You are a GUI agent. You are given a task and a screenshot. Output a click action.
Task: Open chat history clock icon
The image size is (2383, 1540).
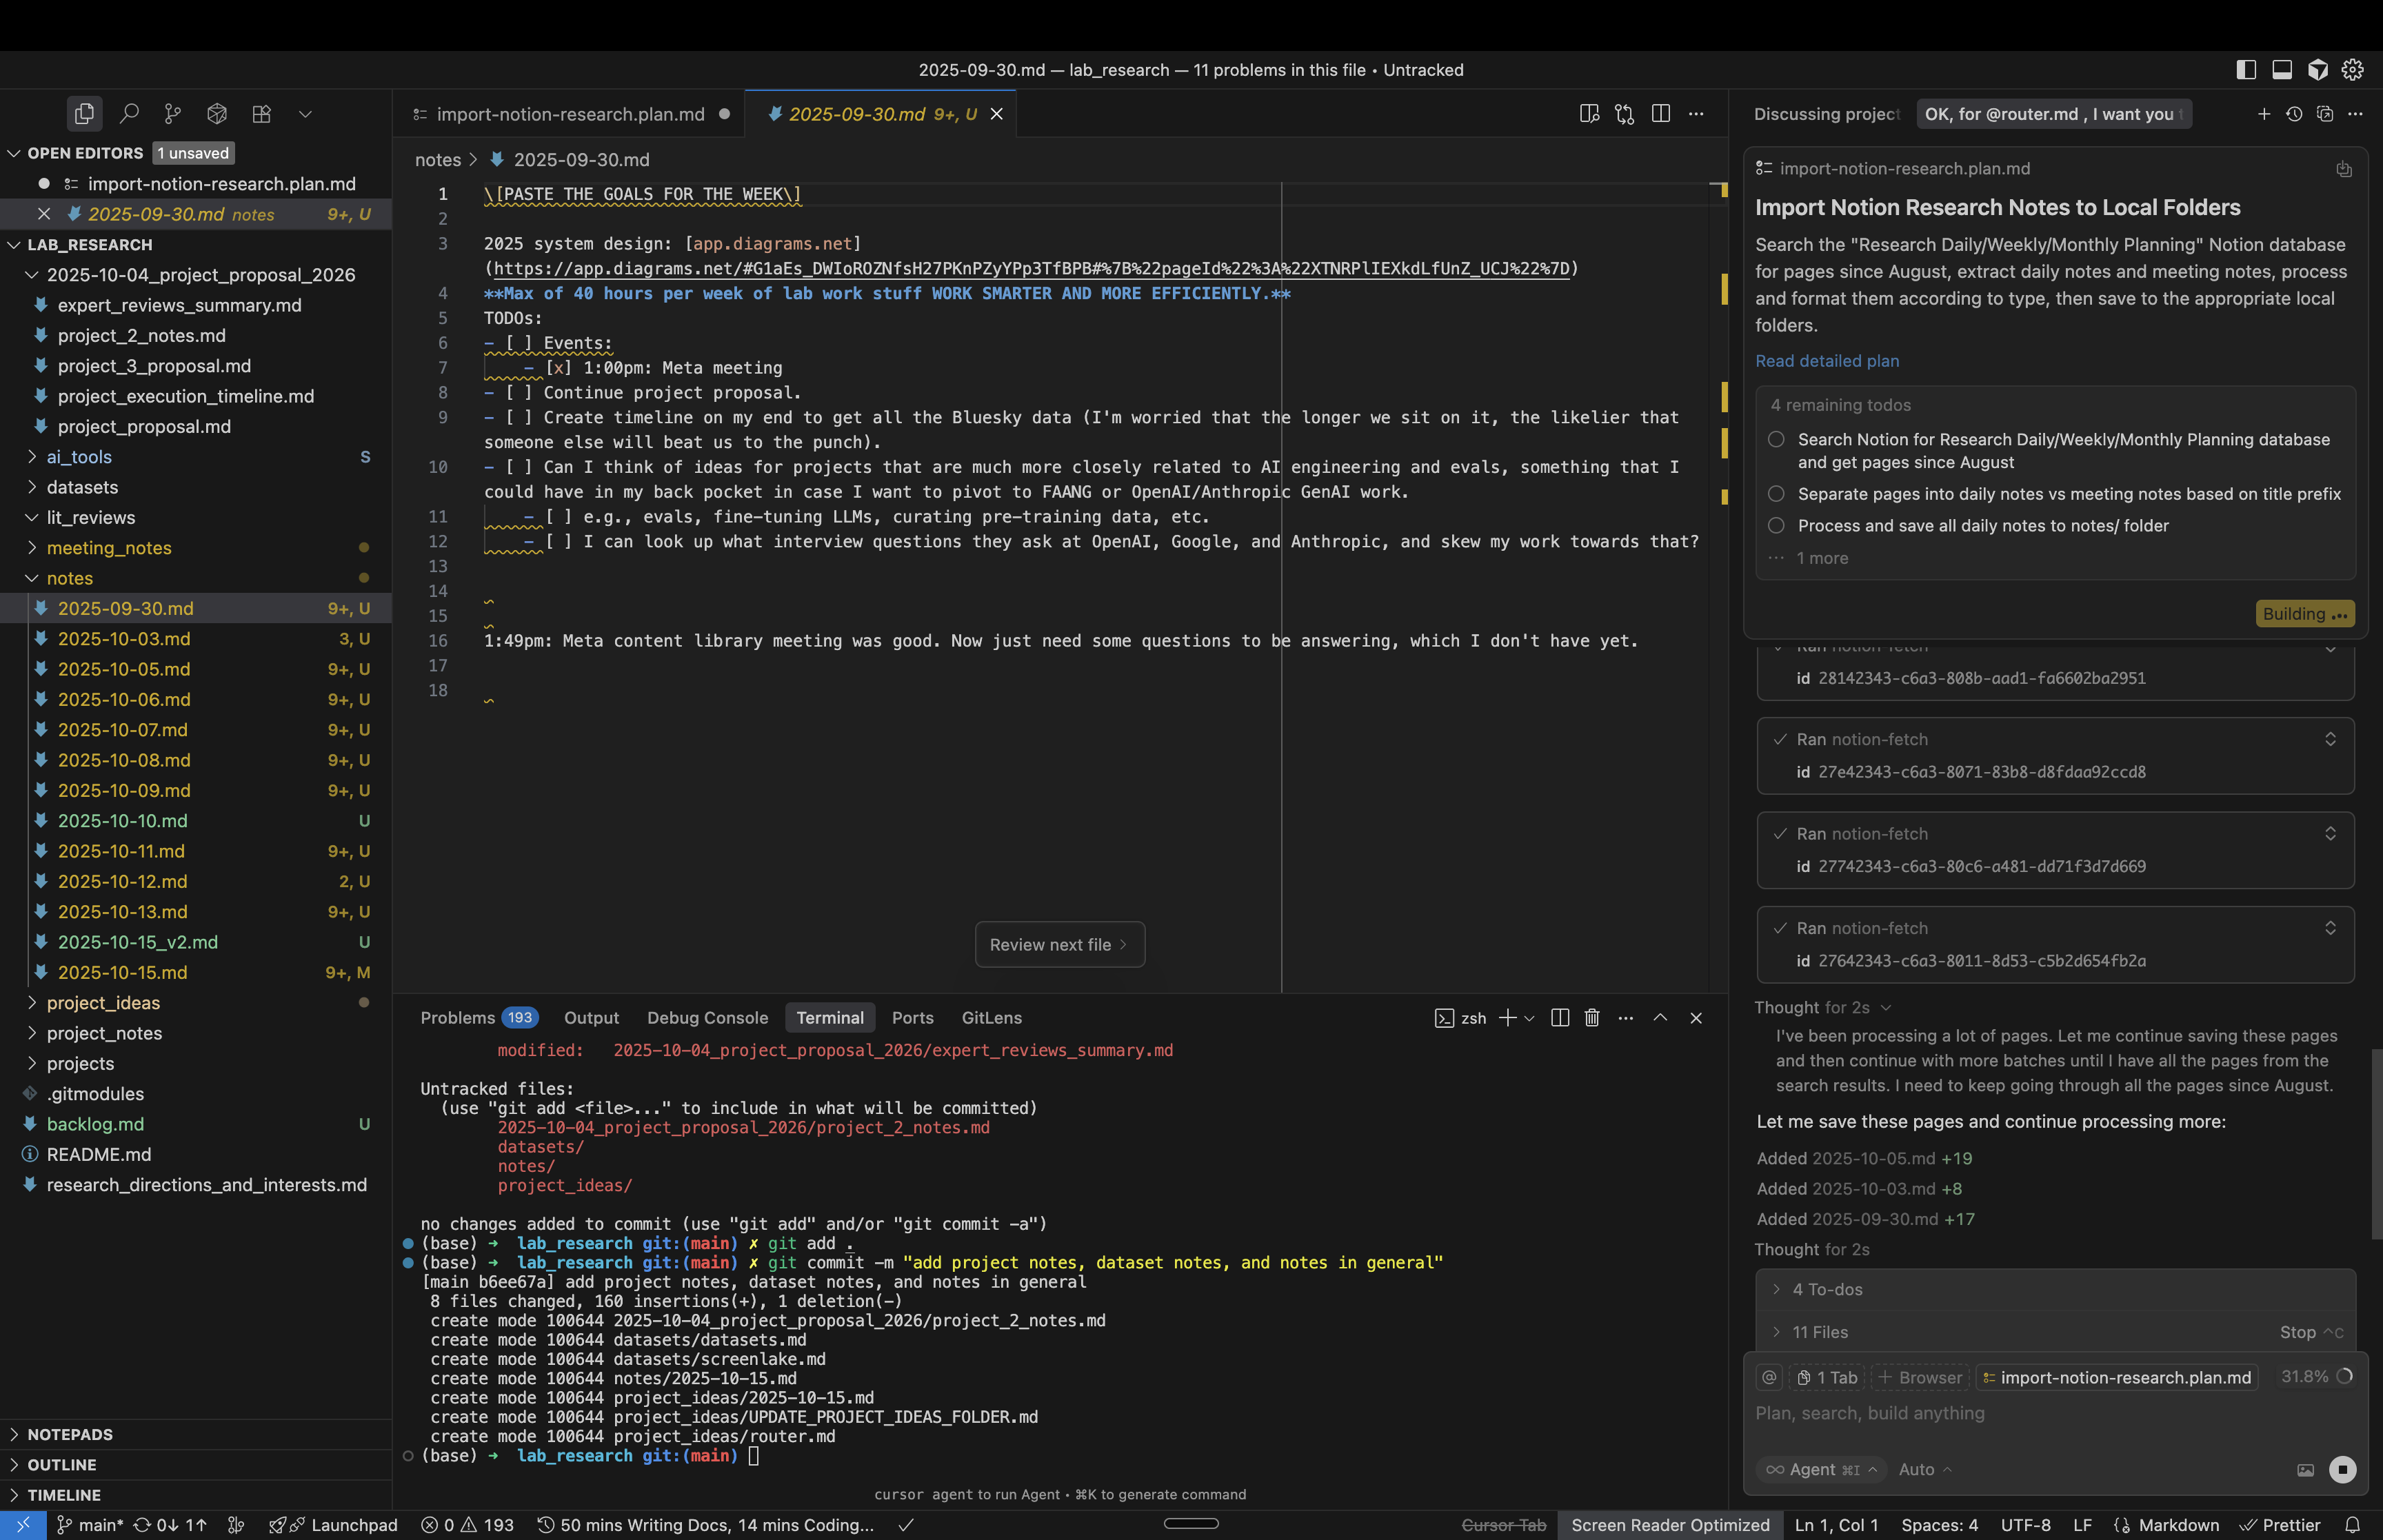(2294, 114)
